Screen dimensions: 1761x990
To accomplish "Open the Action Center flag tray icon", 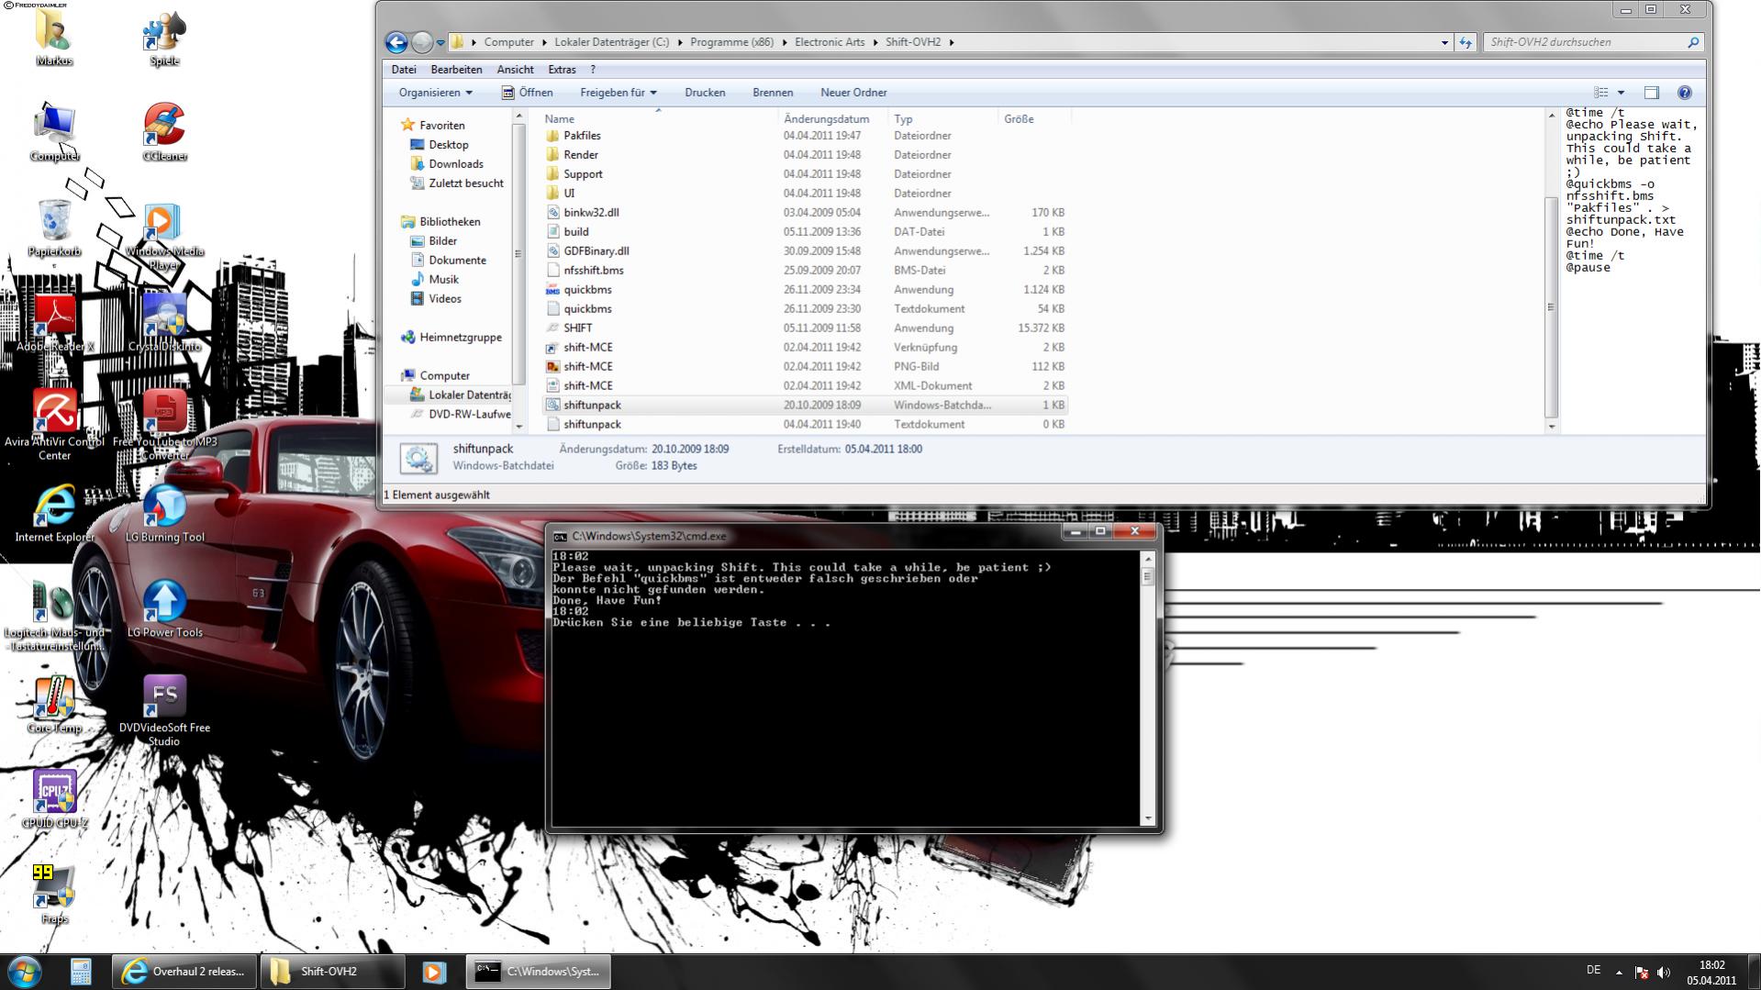I will (1642, 973).
